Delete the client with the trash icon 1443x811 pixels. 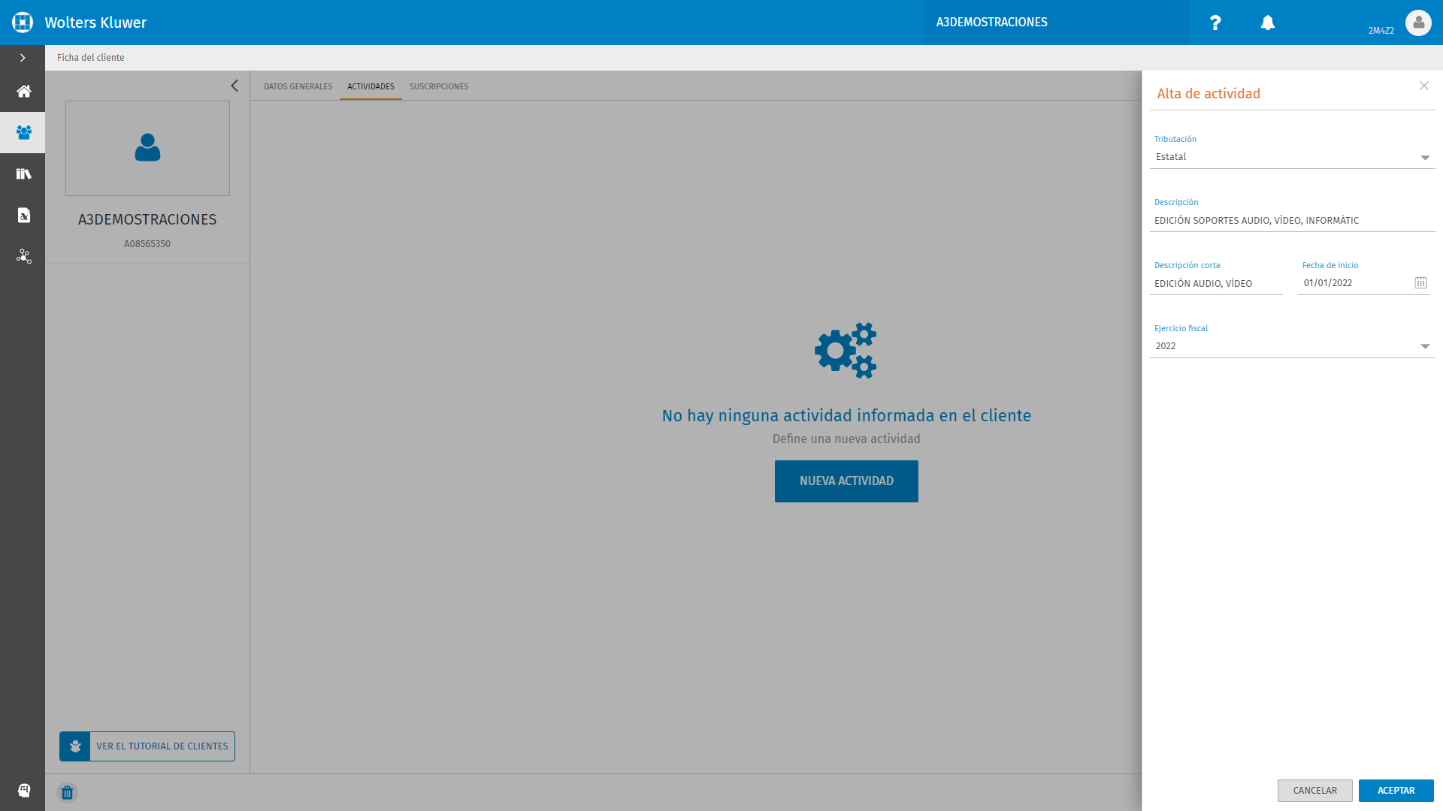pyautogui.click(x=68, y=792)
